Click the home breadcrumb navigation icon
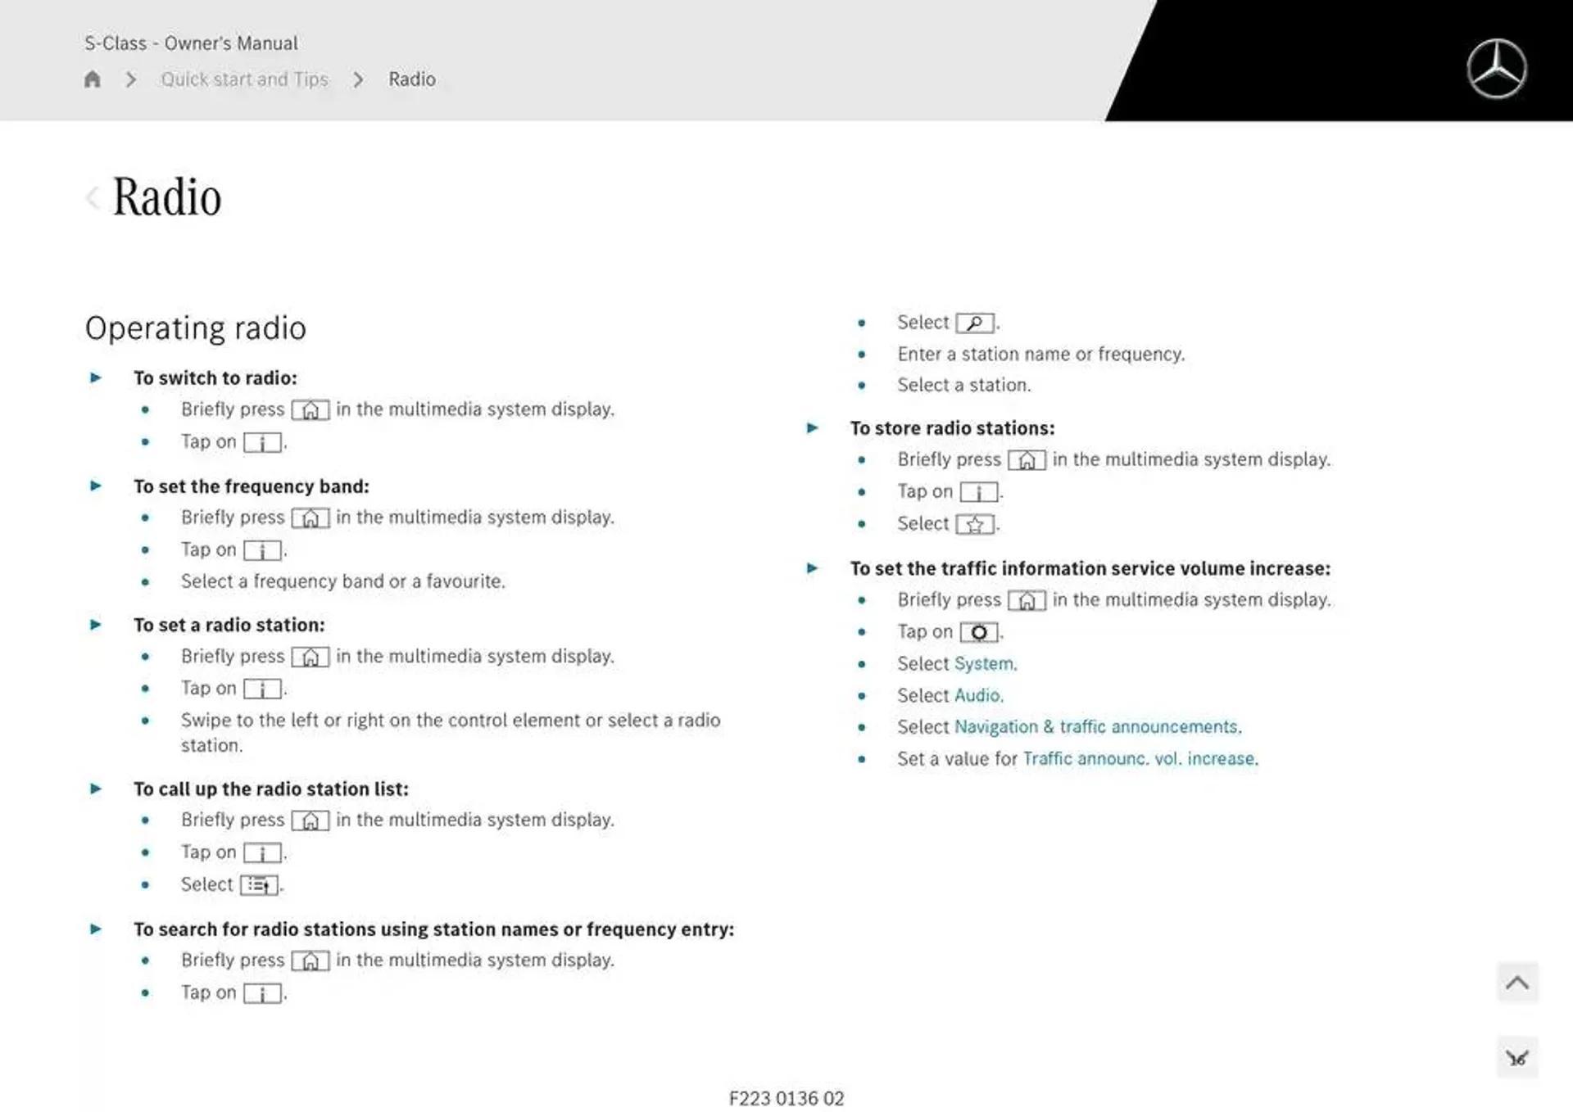 (x=92, y=79)
